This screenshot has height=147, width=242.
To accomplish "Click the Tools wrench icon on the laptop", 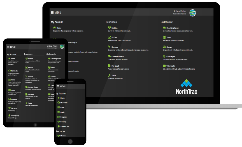I will (109, 75).
